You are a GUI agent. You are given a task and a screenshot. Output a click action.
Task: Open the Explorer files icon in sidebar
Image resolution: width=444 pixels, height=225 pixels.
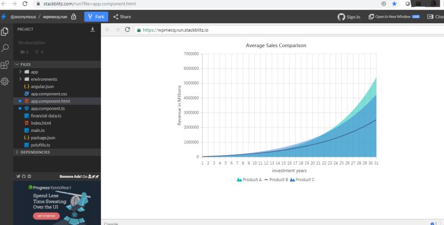tap(4, 32)
